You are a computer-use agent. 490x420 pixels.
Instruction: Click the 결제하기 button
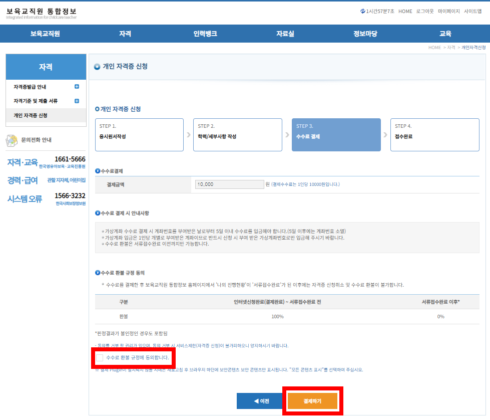(x=312, y=401)
